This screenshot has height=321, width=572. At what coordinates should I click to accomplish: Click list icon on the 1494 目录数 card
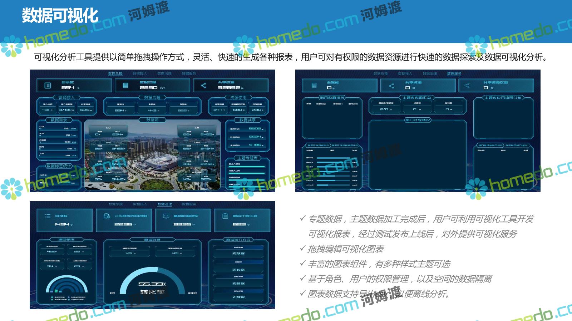pos(48,216)
